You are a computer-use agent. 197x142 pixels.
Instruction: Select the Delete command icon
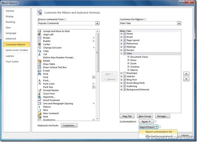[39, 61]
